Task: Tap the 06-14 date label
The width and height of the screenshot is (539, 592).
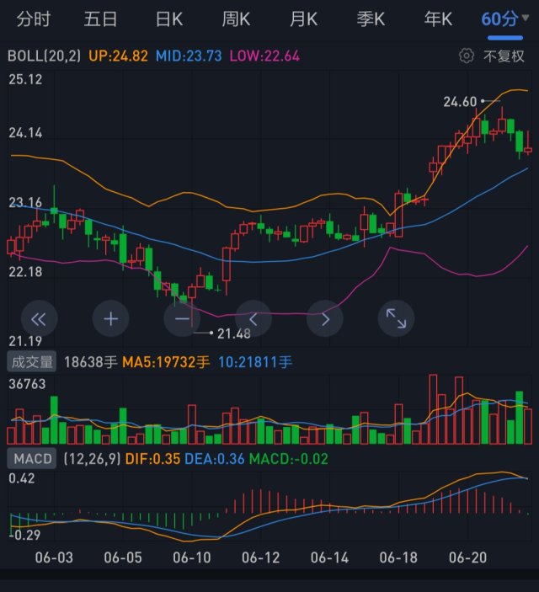Action: pyautogui.click(x=329, y=557)
